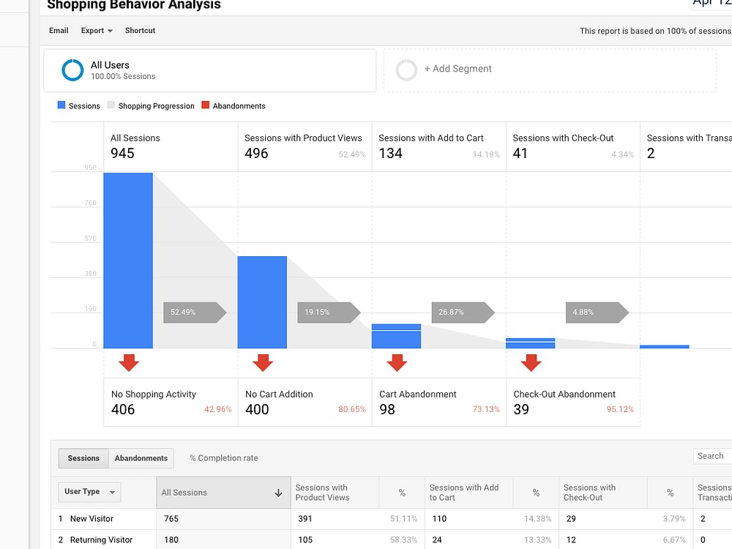Screen dimensions: 732x549
Task: Click the 391 product views cell
Action: pos(305,519)
